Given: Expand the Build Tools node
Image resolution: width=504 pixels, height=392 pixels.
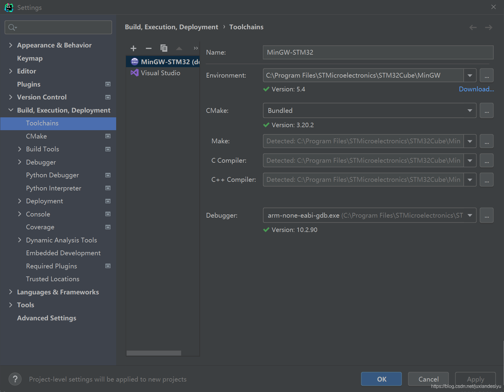Looking at the screenshot, I should coord(20,149).
